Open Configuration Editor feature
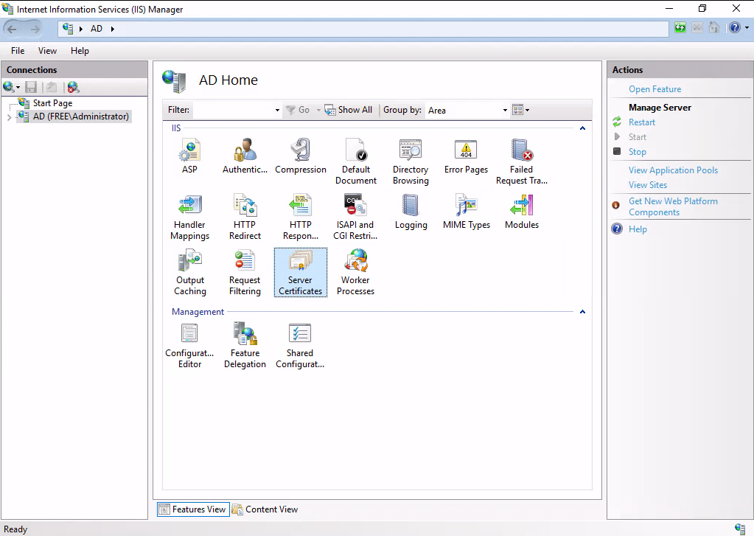Screen dimensions: 754x536 tap(189, 346)
